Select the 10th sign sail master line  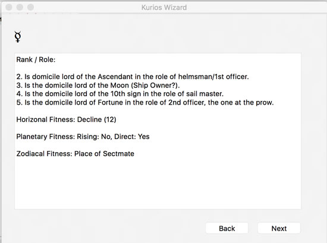[x=120, y=94]
